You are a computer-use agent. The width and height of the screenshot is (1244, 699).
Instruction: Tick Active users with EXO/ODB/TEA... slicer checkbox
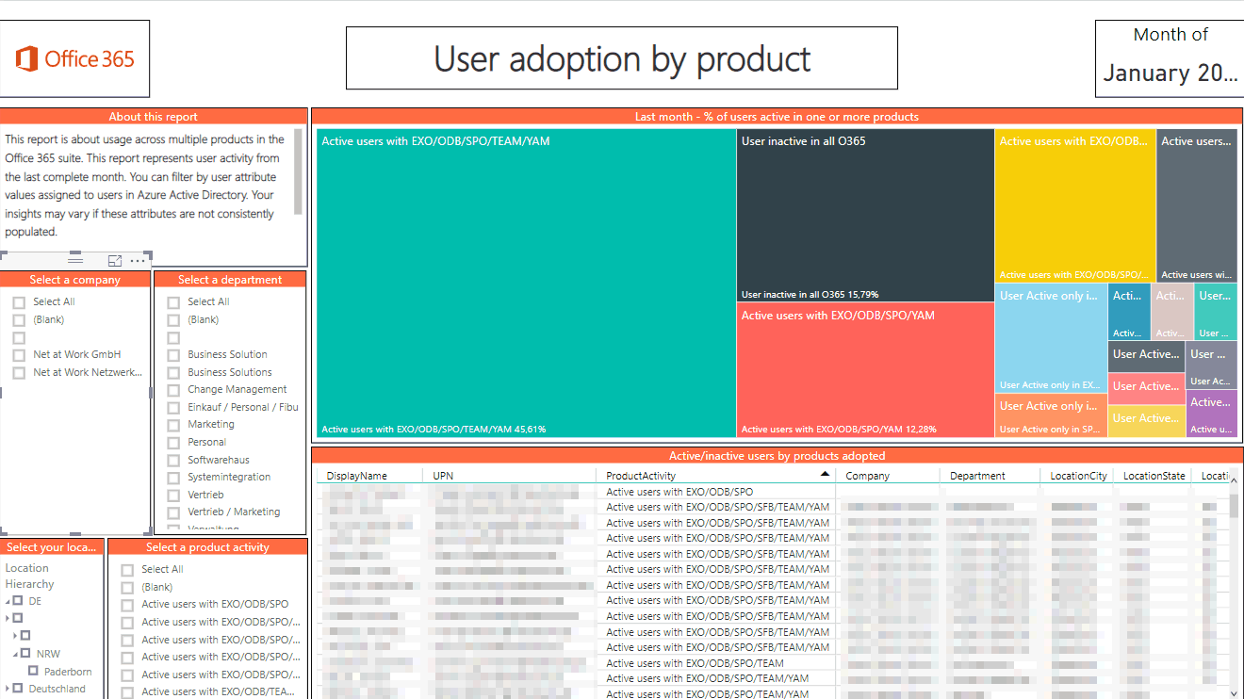[127, 692]
